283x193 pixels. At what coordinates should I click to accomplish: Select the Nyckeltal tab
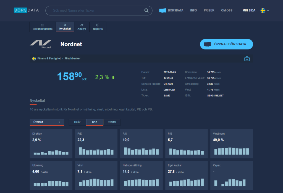pos(65,27)
